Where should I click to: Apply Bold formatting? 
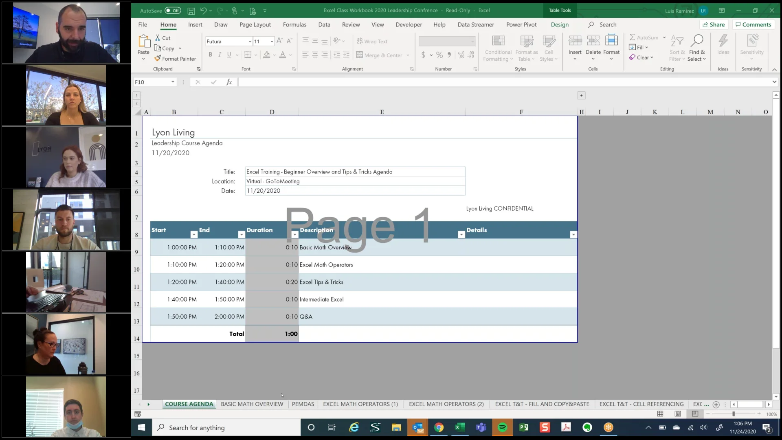tap(210, 55)
